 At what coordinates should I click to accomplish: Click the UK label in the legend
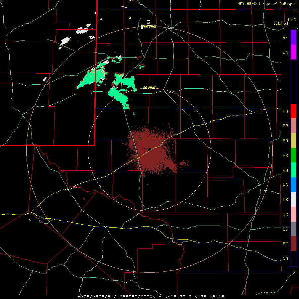[285, 52]
